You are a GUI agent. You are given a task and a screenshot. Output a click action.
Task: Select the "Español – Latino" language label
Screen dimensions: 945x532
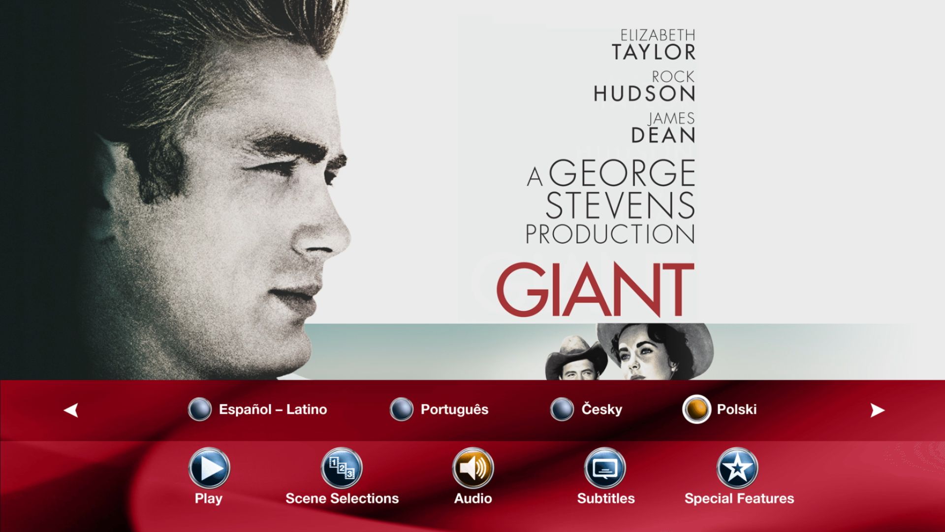tap(273, 409)
